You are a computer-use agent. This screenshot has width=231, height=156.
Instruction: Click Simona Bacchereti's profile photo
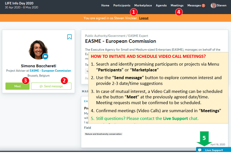pyautogui.click(x=38, y=50)
